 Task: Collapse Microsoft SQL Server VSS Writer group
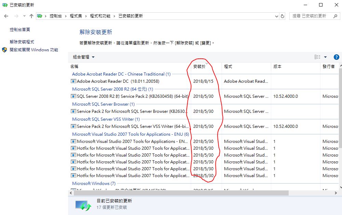pyautogui.click(x=106, y=119)
